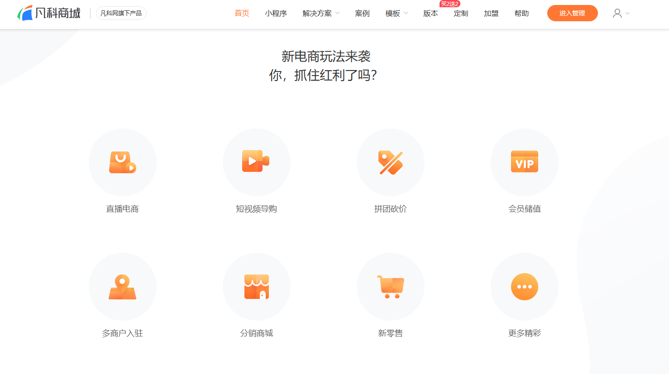Screen dimensions: 669x374
Task: Click the 新零售 label
Action: 391,333
